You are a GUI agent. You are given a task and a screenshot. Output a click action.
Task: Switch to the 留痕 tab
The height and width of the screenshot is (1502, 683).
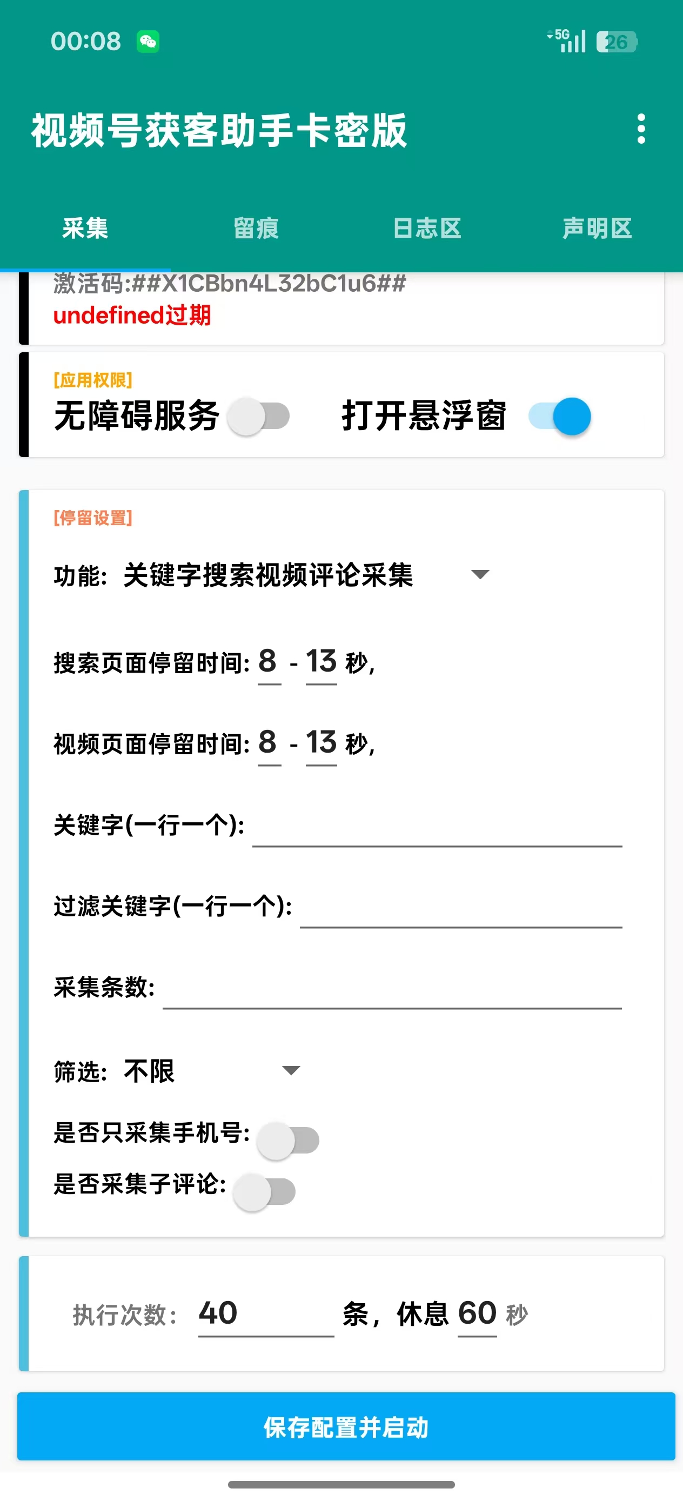256,229
